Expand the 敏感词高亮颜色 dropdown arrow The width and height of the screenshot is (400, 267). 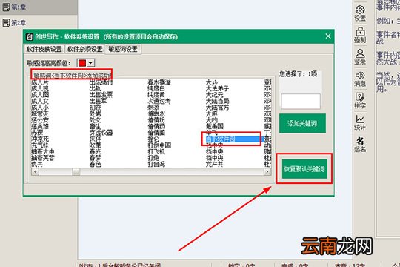[x=90, y=63]
